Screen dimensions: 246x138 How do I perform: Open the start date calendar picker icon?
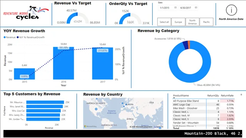175,8
